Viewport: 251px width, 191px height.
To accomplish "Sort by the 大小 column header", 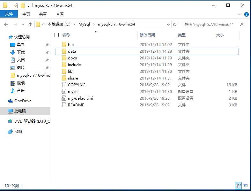I will tap(220, 35).
